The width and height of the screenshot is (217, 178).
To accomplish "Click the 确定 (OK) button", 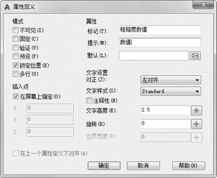I will click(x=104, y=166).
